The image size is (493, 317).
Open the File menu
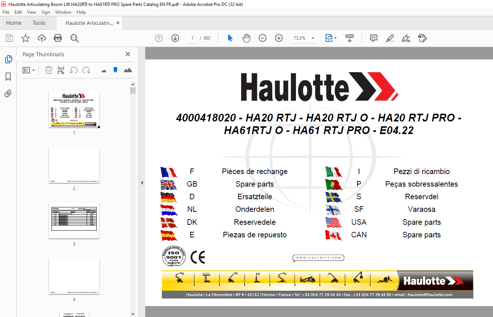(x=6, y=12)
